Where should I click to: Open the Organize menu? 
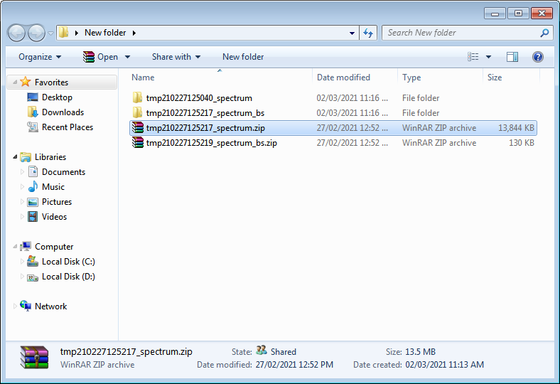(x=40, y=57)
